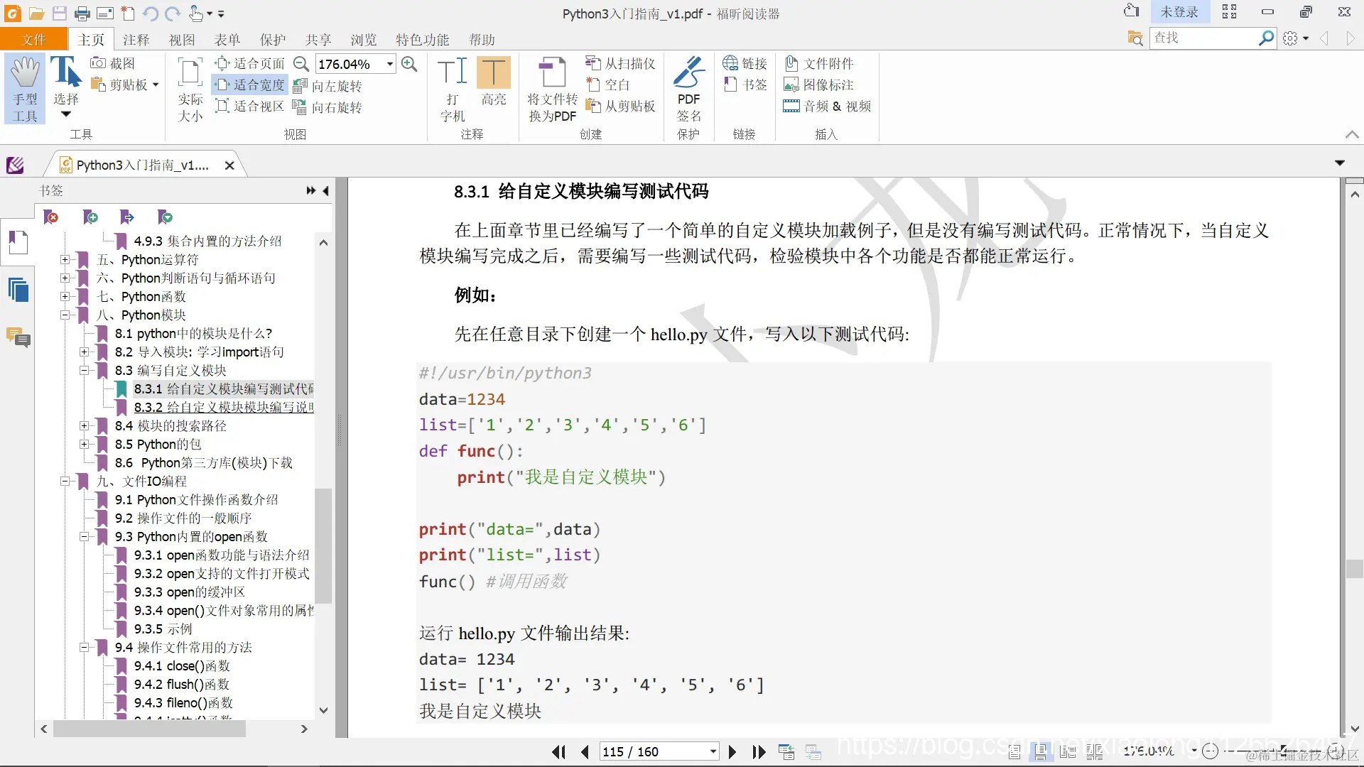1364x767 pixels.
Task: Go to next page arrow
Action: pos(732,752)
